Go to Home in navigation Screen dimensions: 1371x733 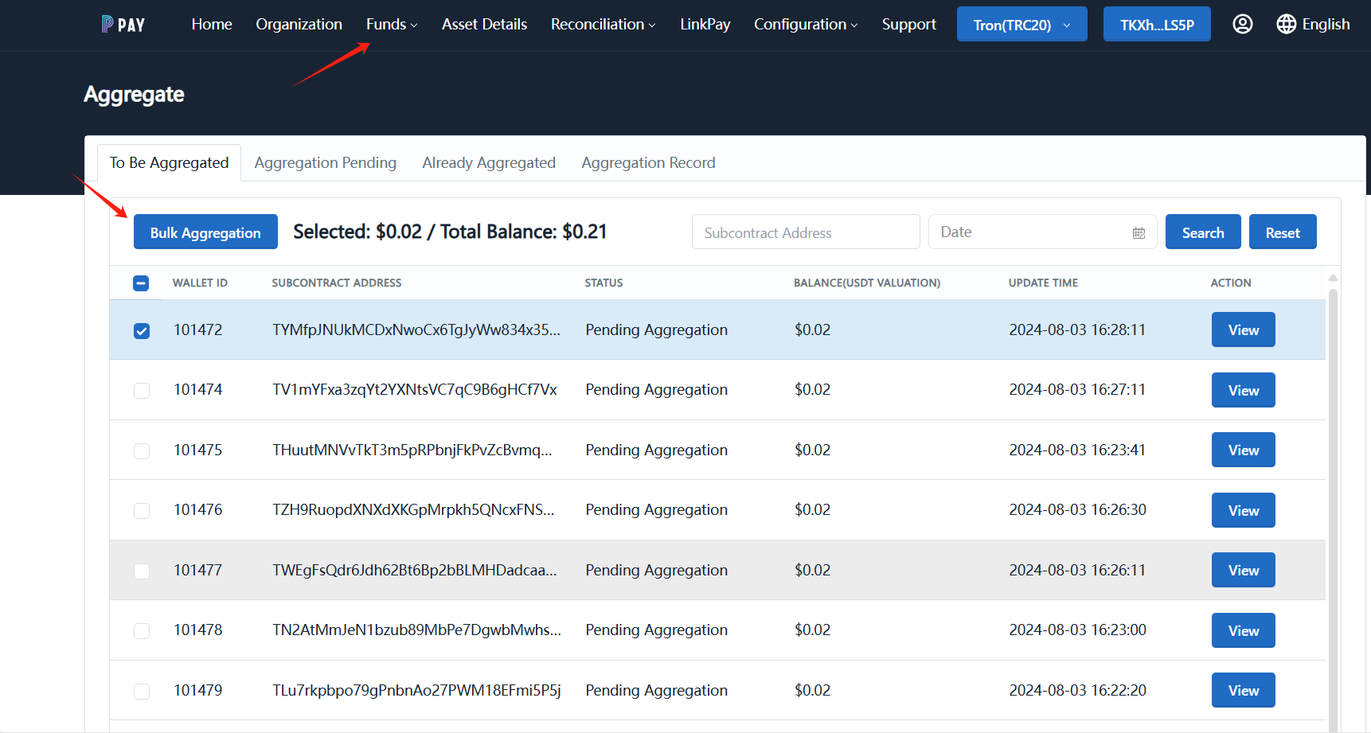click(212, 24)
